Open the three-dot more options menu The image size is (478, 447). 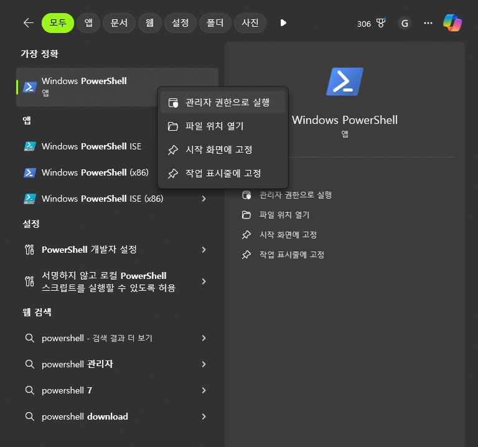pos(428,23)
